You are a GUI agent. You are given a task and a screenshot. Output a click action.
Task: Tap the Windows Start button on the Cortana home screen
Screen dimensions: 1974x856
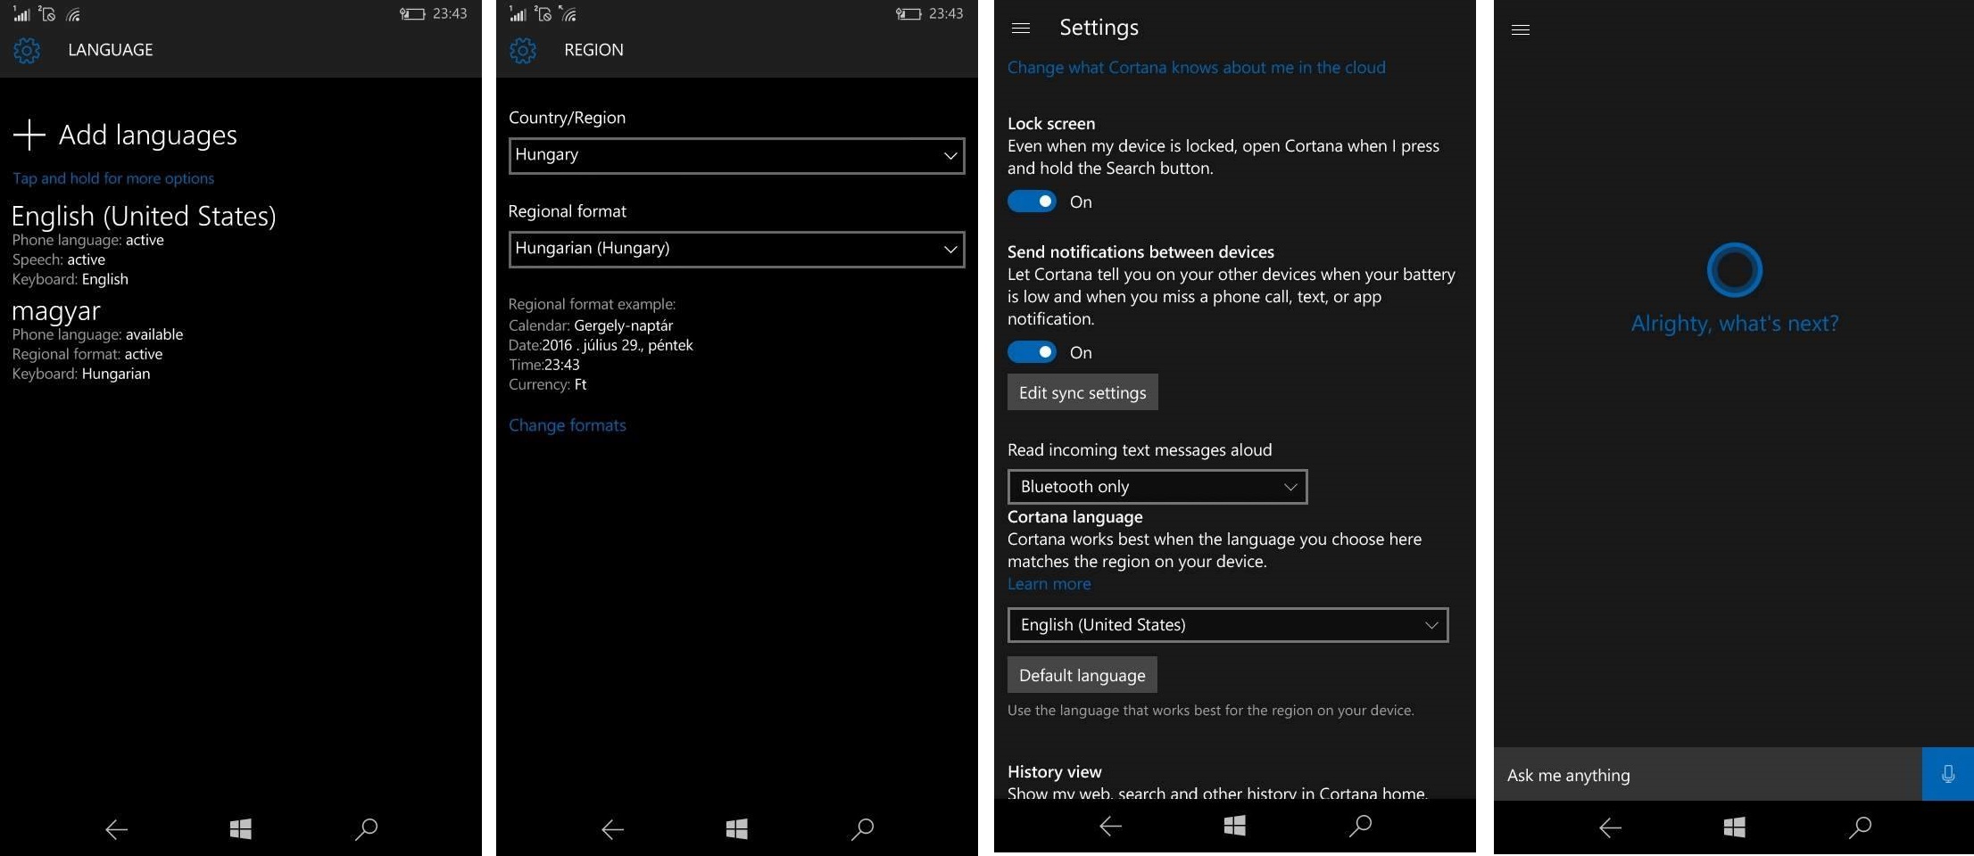[1734, 827]
